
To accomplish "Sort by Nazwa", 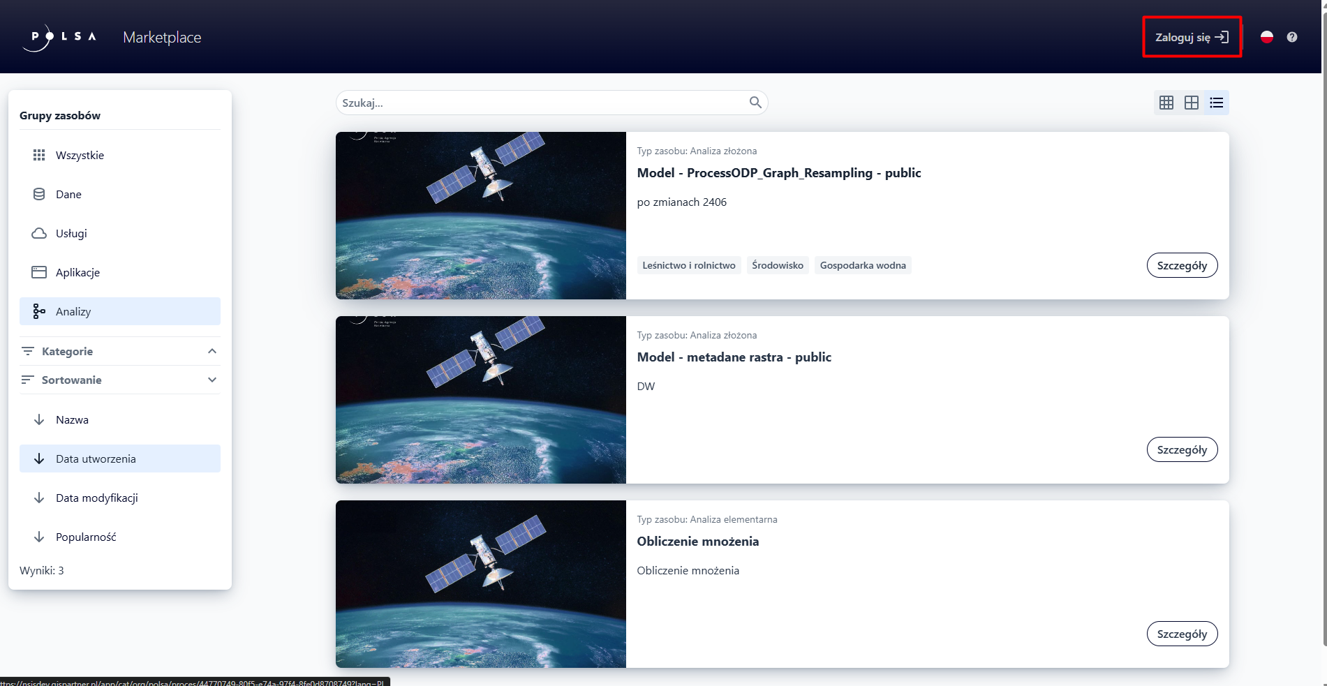I will point(120,419).
